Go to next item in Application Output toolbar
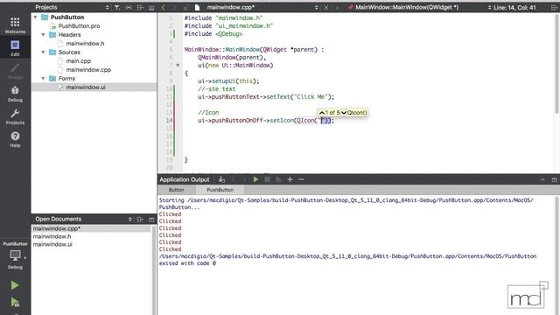This screenshot has height=315, width=560. click(245, 179)
